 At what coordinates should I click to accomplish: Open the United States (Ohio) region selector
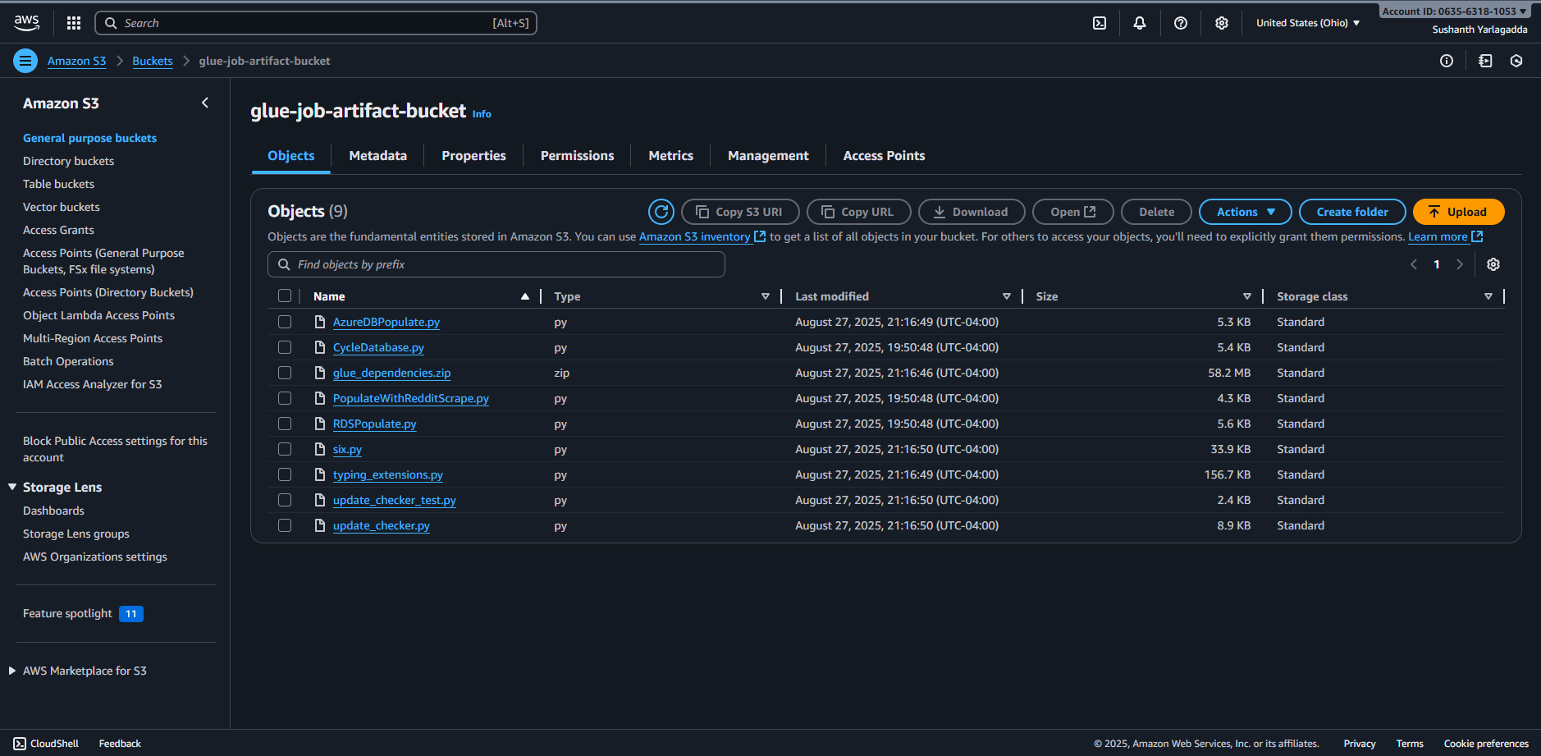tap(1308, 23)
